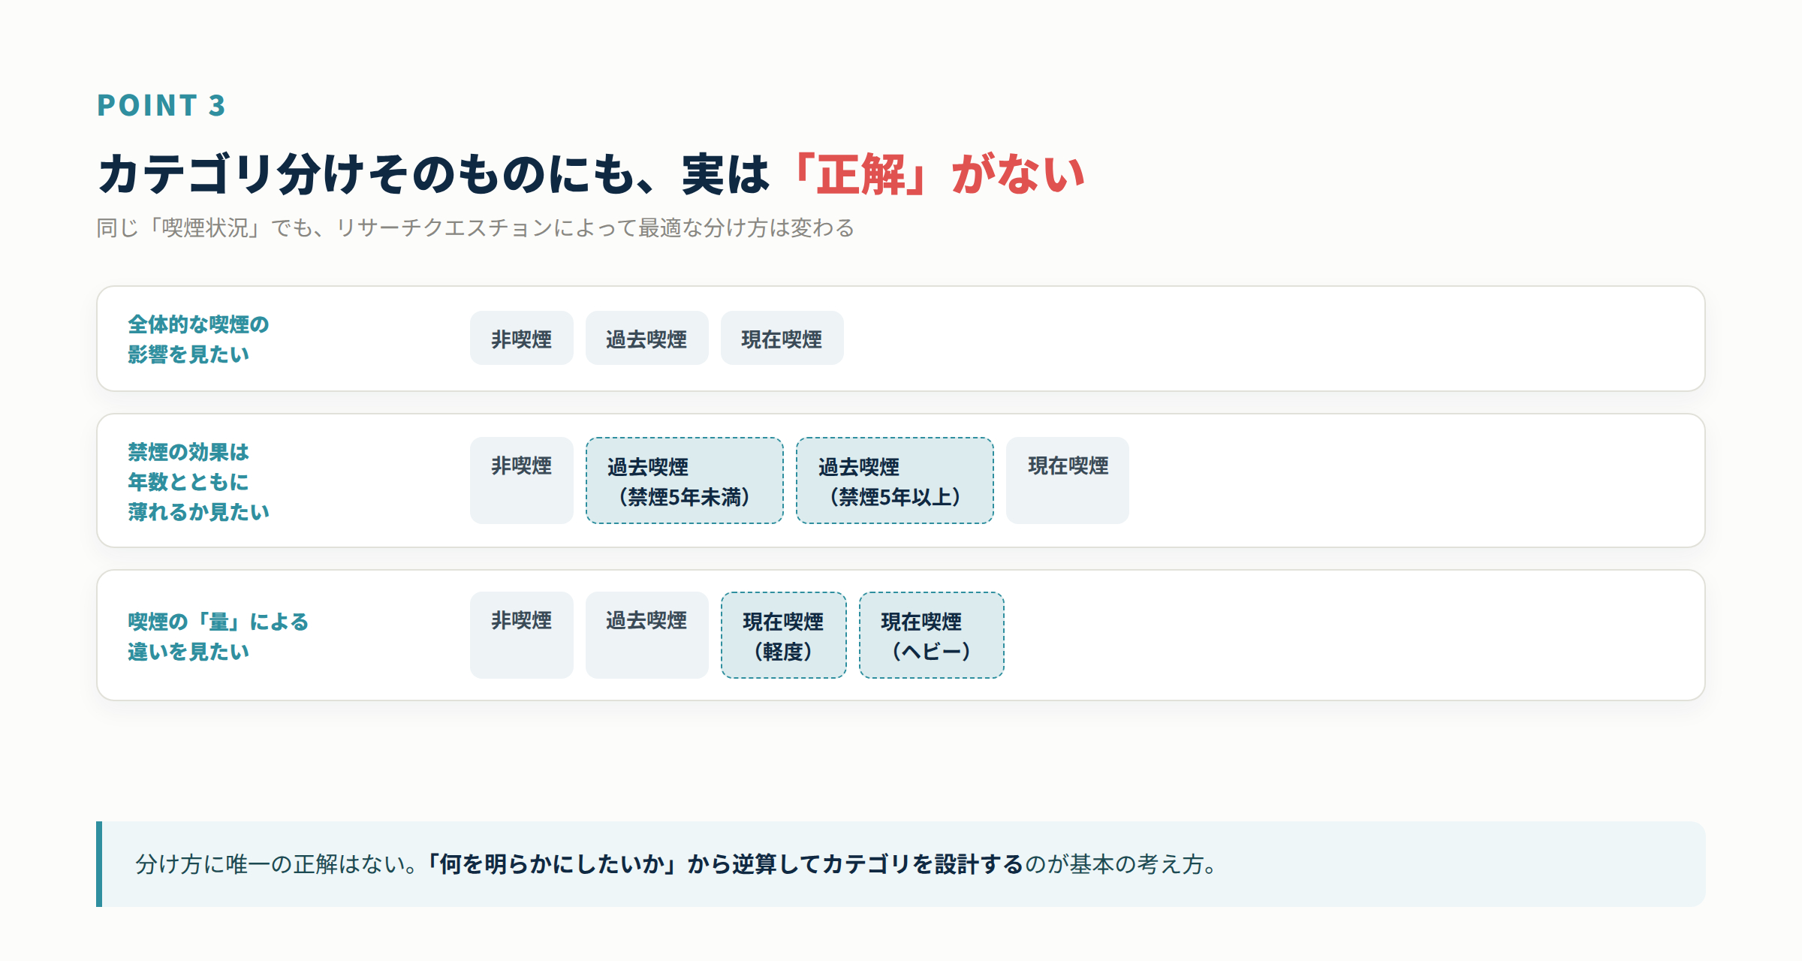
Task: Click label 禁煙の効果は年数とともに薄れるか見たい
Action: (198, 481)
